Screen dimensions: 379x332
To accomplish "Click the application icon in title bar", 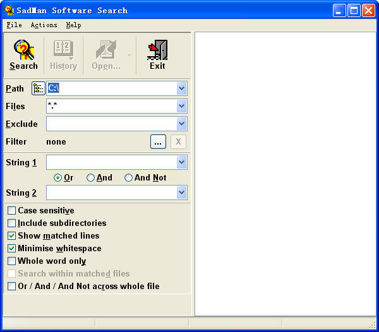I will (9, 10).
